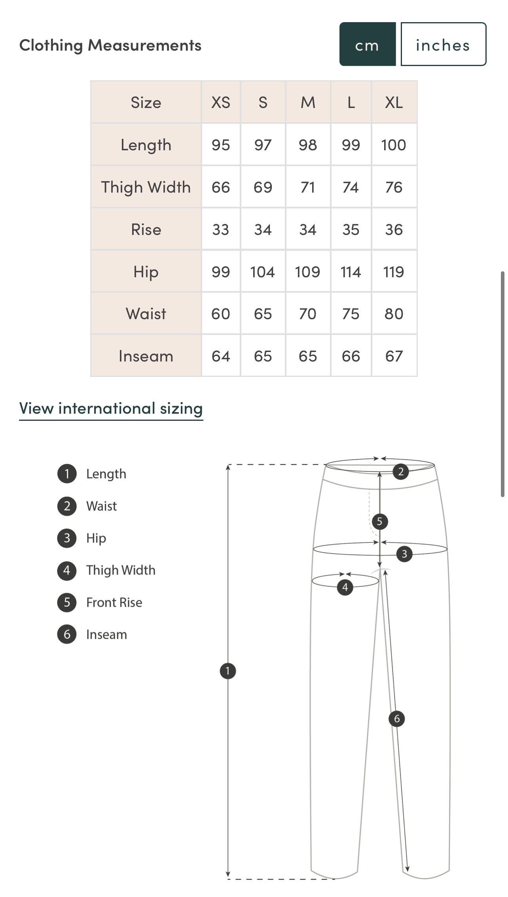Open the View international sizing link
Screen dimensions: 508x897
111,409
